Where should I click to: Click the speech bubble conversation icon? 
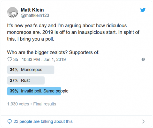10,121
